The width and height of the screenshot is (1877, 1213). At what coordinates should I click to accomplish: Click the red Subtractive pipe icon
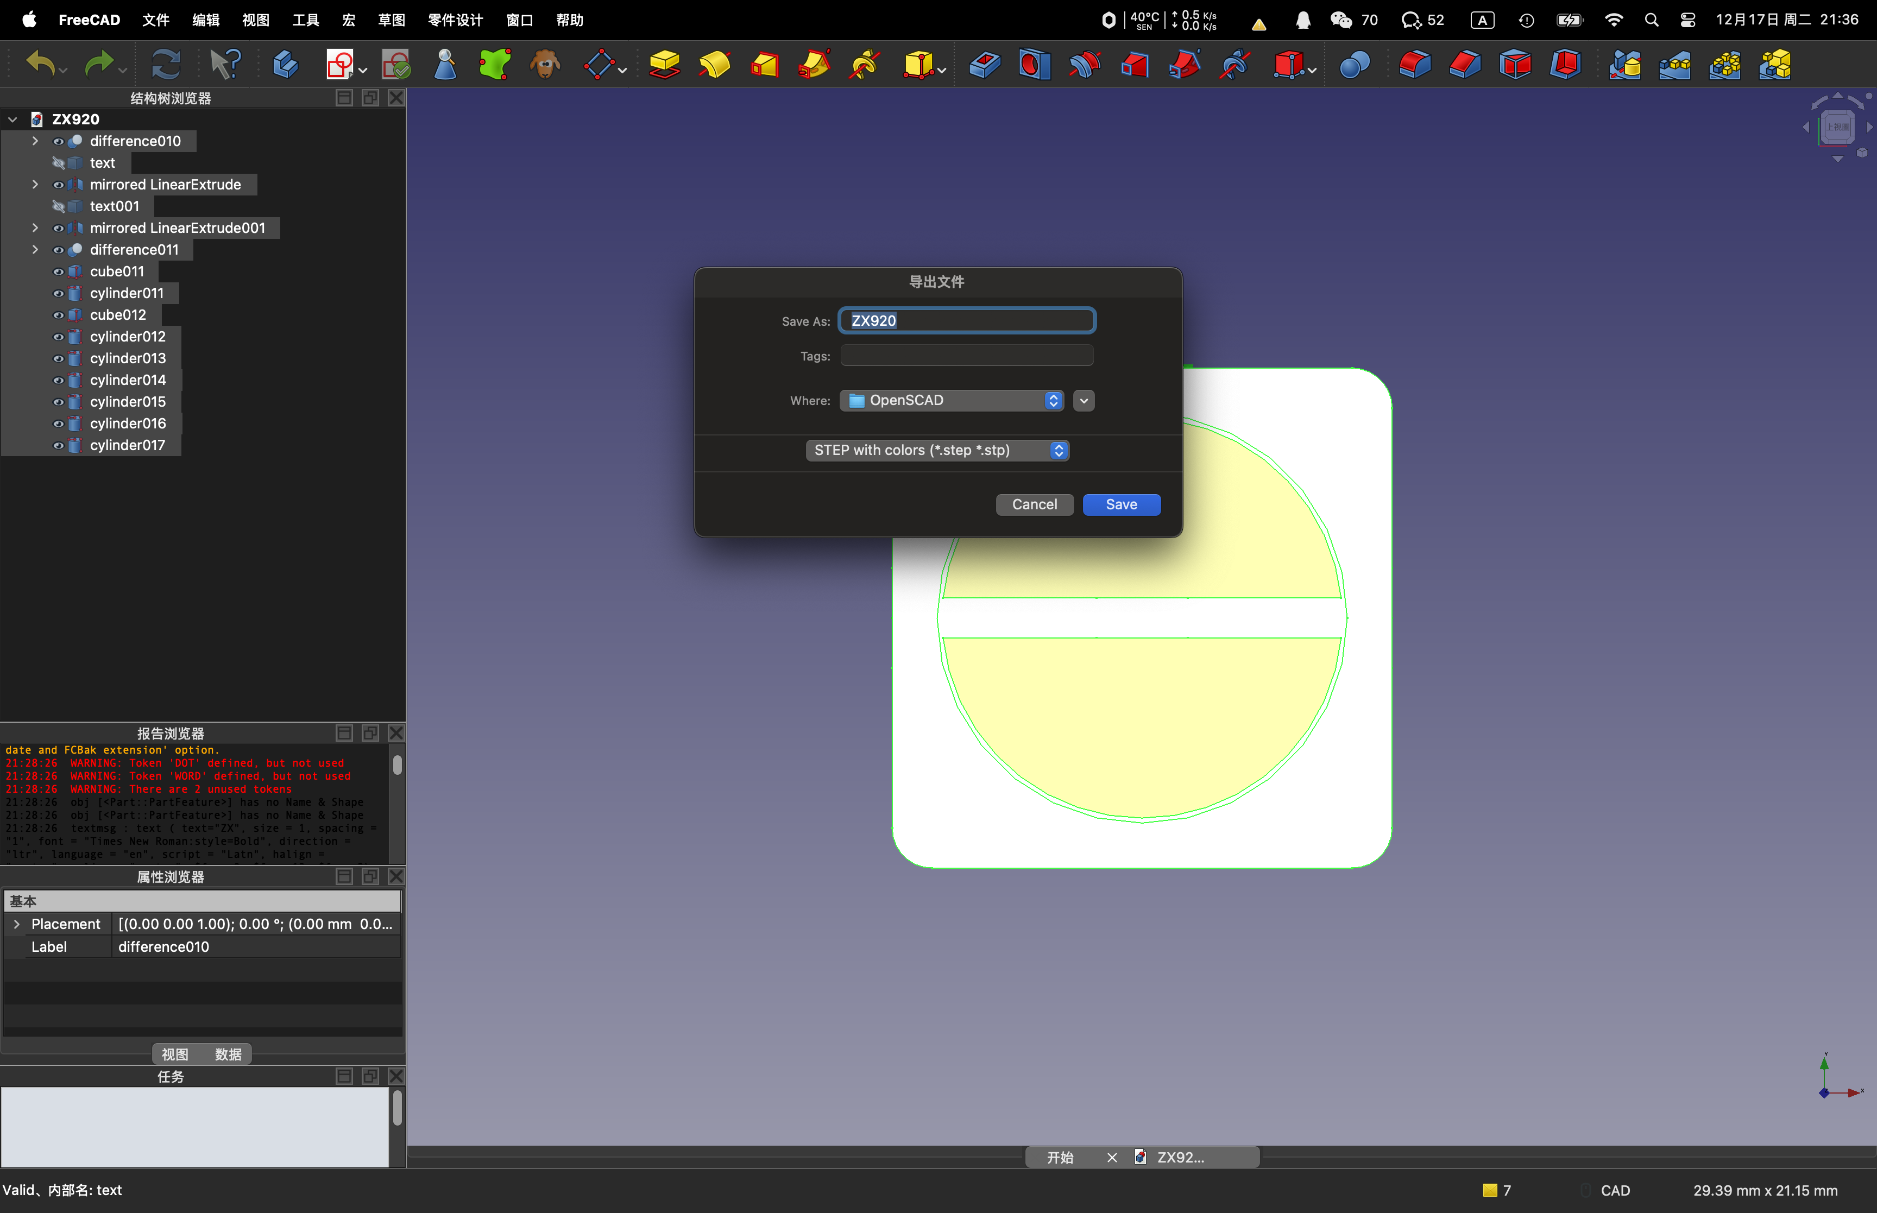[1185, 65]
